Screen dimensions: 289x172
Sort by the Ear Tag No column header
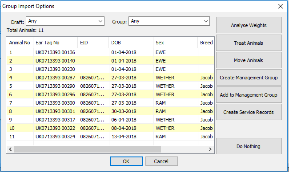click(x=55, y=43)
